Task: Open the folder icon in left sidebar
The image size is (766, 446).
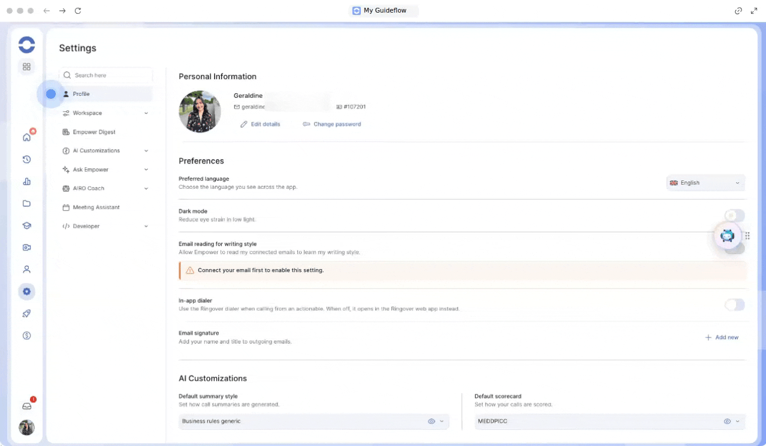Action: (26, 203)
